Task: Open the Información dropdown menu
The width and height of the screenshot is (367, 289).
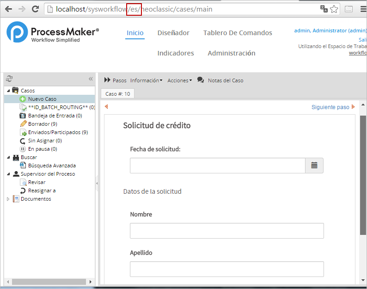Action: point(146,80)
